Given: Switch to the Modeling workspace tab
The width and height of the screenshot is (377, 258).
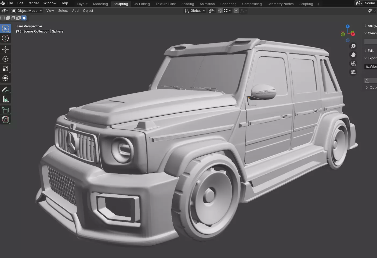Looking at the screenshot, I should click(100, 4).
